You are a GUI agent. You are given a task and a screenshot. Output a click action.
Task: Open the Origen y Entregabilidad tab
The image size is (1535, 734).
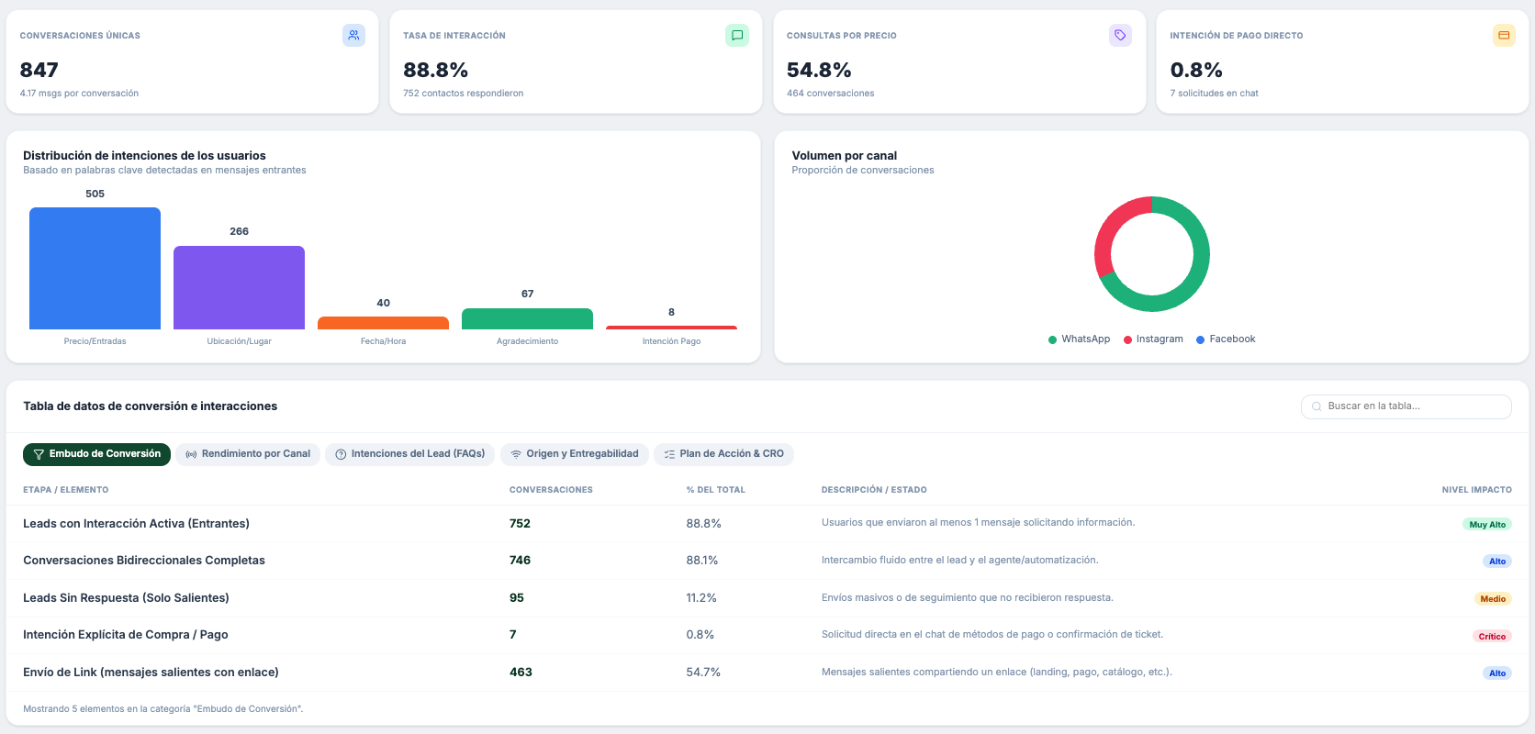(x=575, y=454)
